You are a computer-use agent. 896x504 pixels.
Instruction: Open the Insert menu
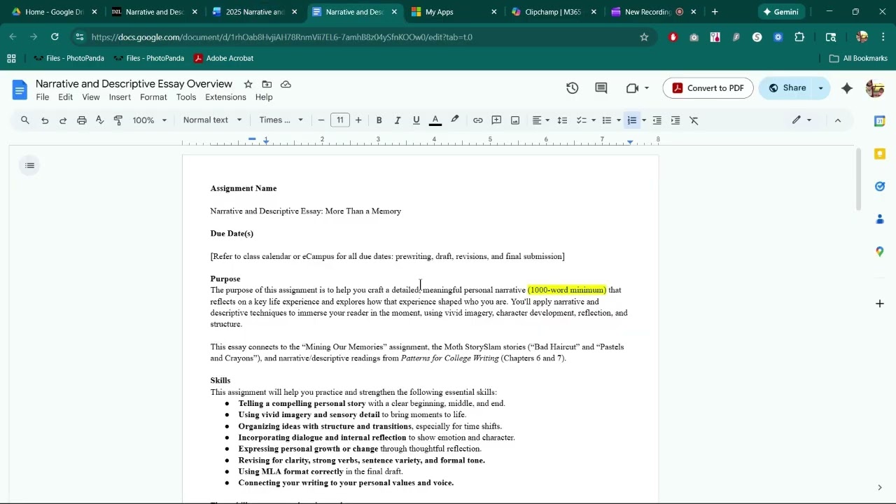point(120,97)
